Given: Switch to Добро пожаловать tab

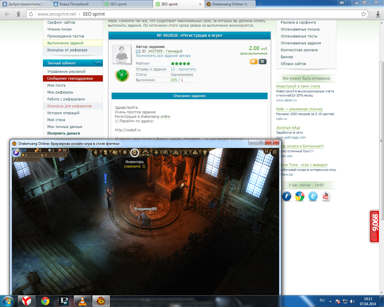Looking at the screenshot, I should tap(25, 4).
